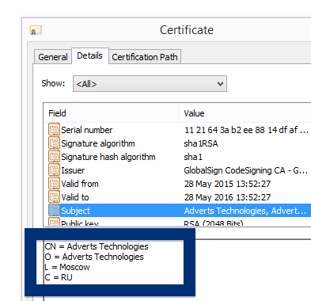This screenshot has width=311, height=301.
Task: Click the Issuer field icon
Action: pyautogui.click(x=54, y=170)
